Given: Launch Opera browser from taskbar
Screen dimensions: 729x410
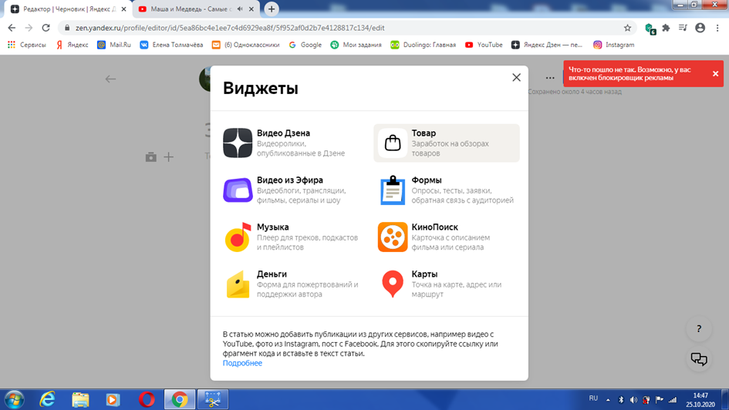Looking at the screenshot, I should point(147,399).
